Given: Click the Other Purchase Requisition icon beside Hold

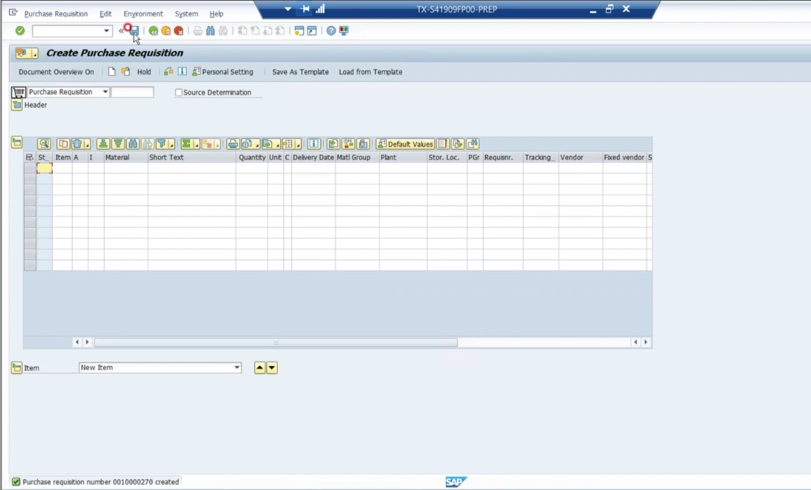Looking at the screenshot, I should point(126,72).
